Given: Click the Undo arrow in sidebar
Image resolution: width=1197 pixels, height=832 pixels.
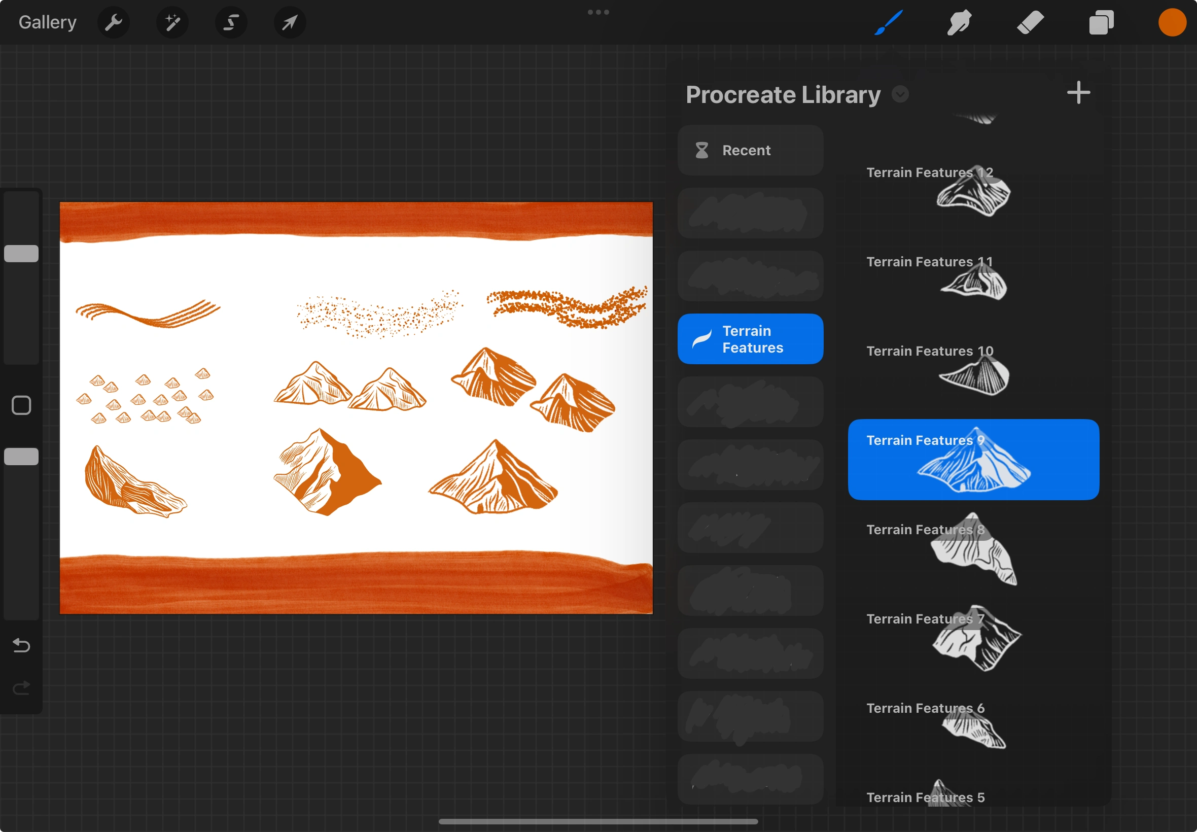Looking at the screenshot, I should coord(21,645).
